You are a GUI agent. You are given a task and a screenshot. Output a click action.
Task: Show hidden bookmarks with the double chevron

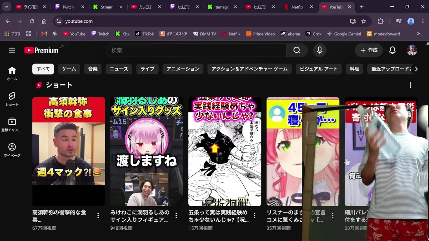[418, 34]
